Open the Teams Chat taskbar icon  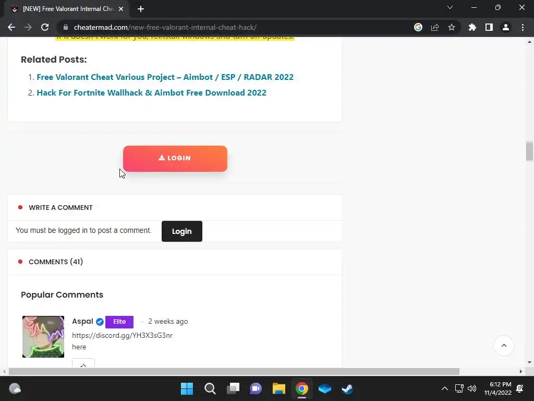coord(256,388)
